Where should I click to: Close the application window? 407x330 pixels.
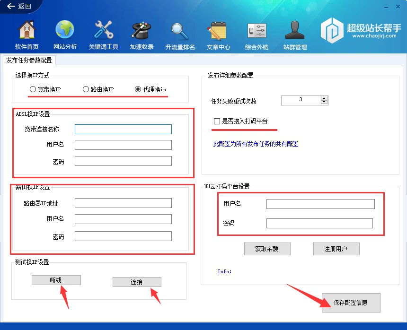pos(398,7)
